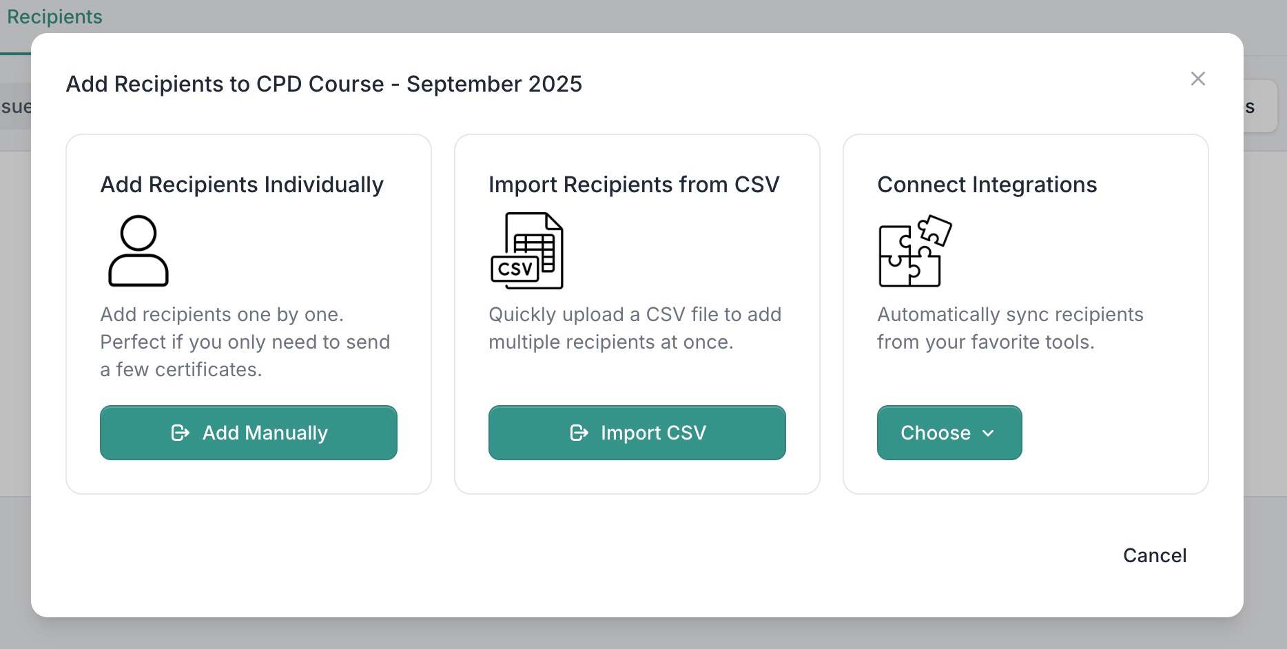Click the chevron arrow on the Choose button
This screenshot has width=1287, height=649.
[989, 433]
